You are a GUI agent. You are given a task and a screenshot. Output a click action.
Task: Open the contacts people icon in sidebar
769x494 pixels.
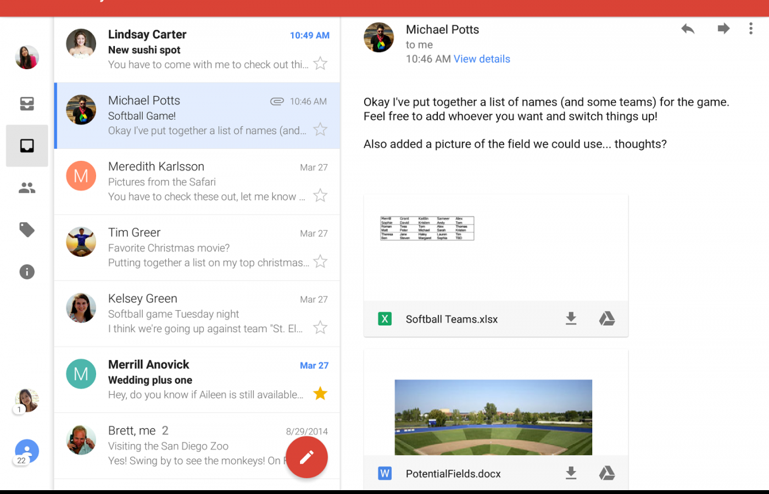[27, 188]
